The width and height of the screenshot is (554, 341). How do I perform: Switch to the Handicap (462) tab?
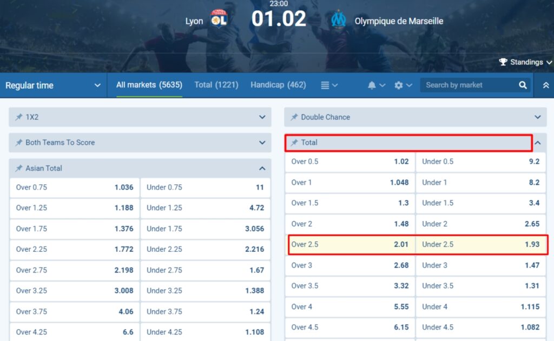click(x=278, y=85)
